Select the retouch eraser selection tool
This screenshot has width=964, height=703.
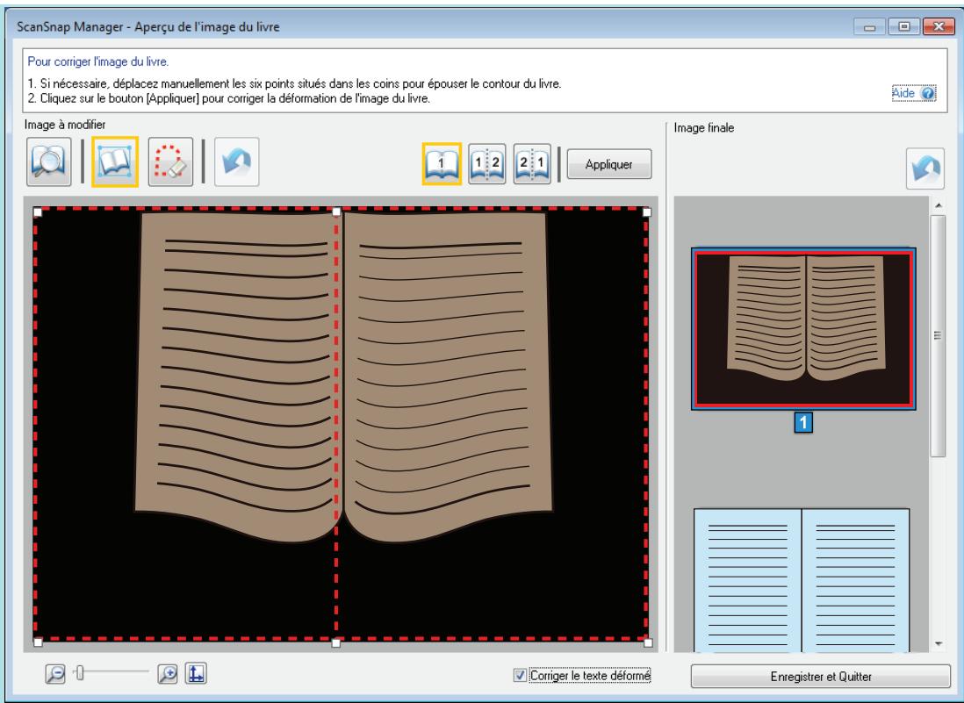[x=170, y=161]
